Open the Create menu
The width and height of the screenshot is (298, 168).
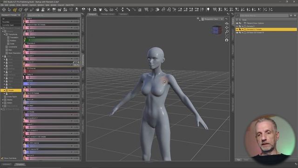(12, 5)
